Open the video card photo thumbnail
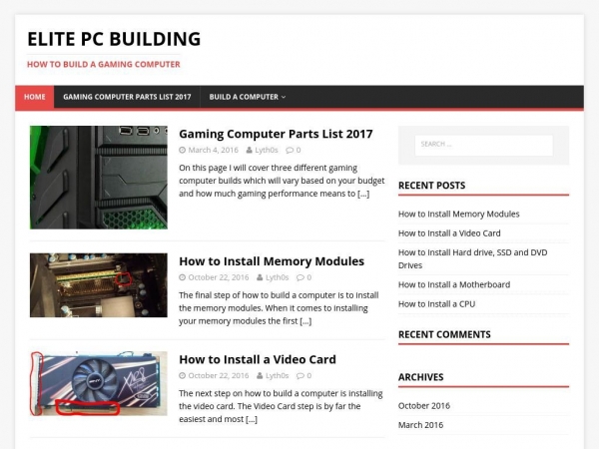The height and width of the screenshot is (449, 599). click(x=99, y=383)
